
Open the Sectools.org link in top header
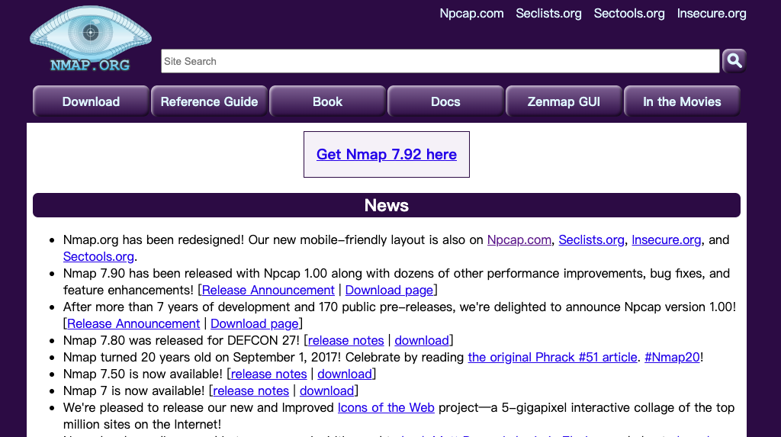(629, 14)
